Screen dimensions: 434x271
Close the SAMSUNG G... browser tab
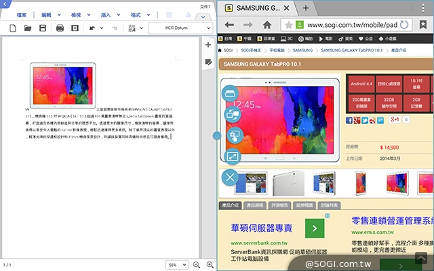[x=286, y=8]
